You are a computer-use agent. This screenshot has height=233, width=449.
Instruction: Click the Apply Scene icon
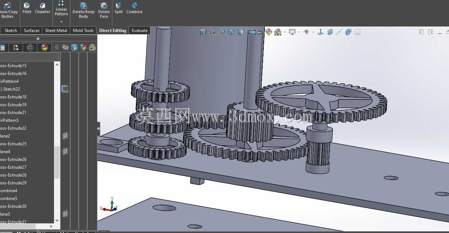[x=277, y=32]
